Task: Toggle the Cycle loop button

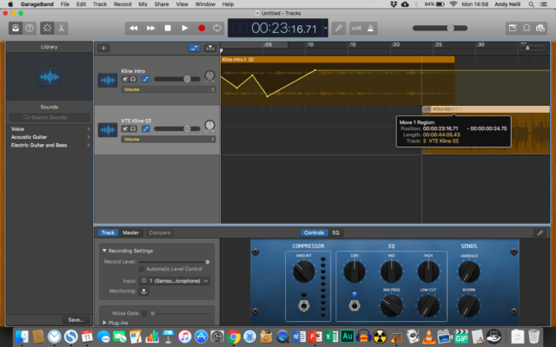Action: point(217,28)
